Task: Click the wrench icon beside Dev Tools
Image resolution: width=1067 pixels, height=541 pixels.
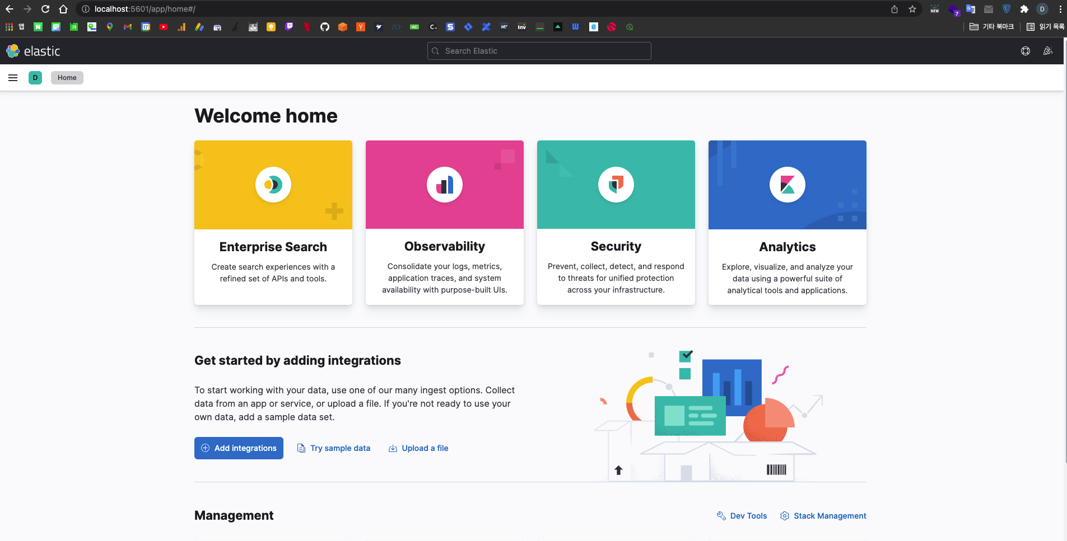Action: pyautogui.click(x=721, y=516)
